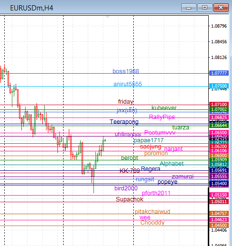This screenshot has height=246, width=232.
Task: Click the 1.04757 orange price tag
Action: click(219, 214)
